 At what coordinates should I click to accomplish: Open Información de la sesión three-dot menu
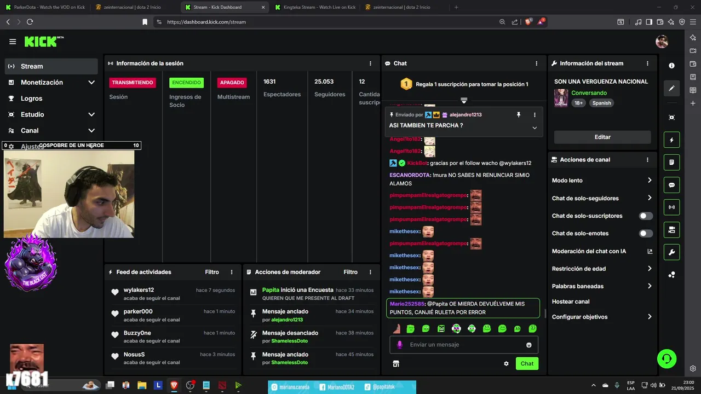(370, 63)
